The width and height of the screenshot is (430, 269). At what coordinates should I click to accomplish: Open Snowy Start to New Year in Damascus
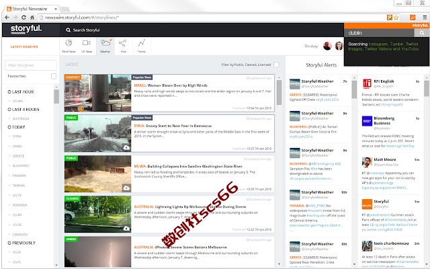pos(179,126)
